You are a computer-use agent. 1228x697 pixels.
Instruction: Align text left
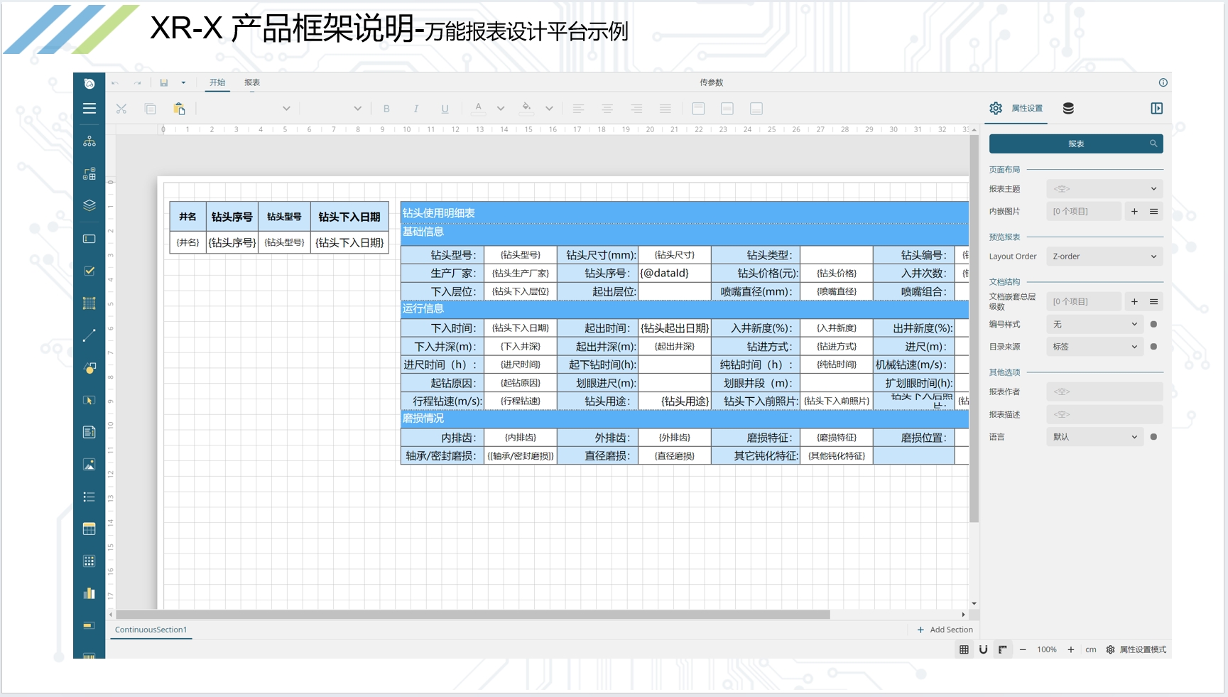pyautogui.click(x=578, y=109)
